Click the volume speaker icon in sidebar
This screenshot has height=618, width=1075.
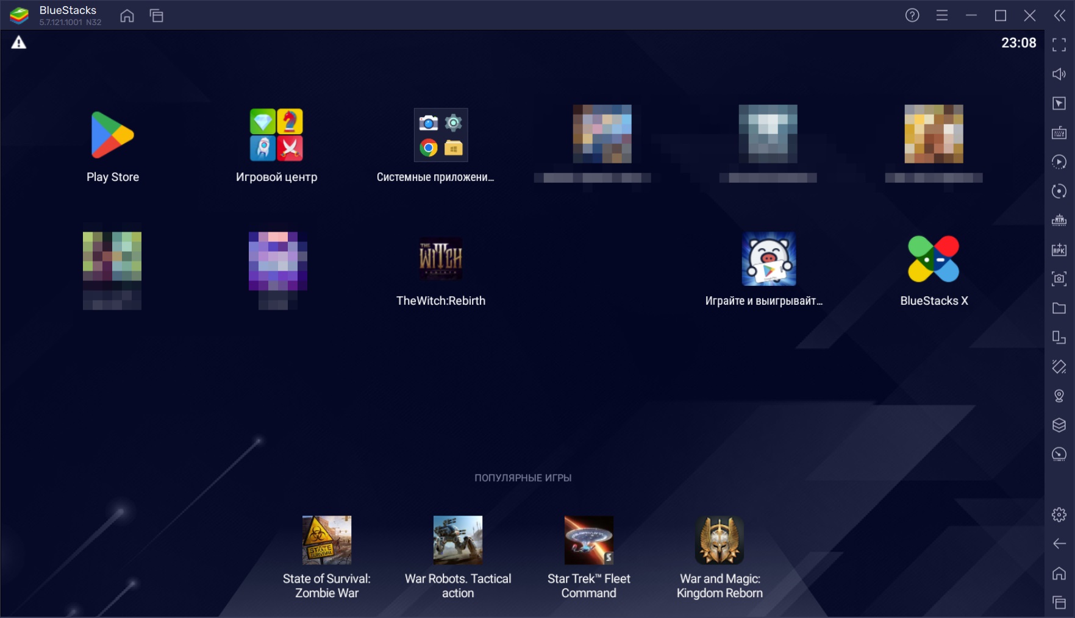click(1059, 74)
